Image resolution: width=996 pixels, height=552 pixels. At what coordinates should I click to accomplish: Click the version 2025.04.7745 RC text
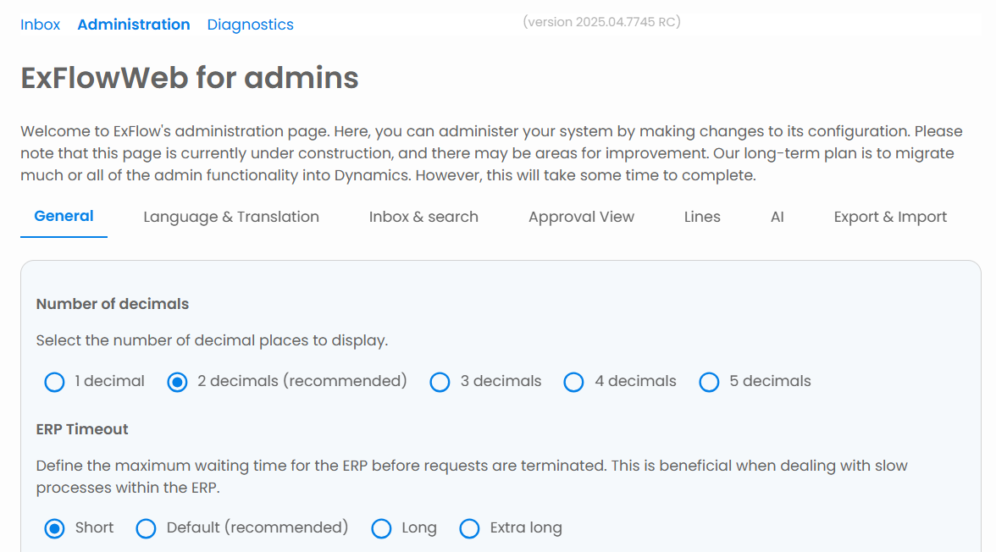601,22
